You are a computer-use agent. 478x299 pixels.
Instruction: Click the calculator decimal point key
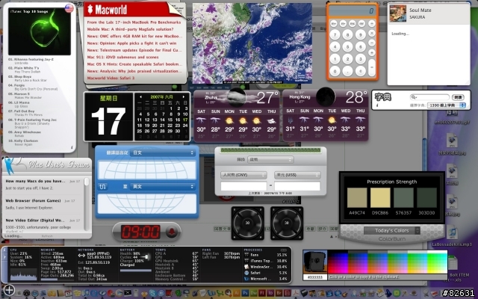coord(347,72)
